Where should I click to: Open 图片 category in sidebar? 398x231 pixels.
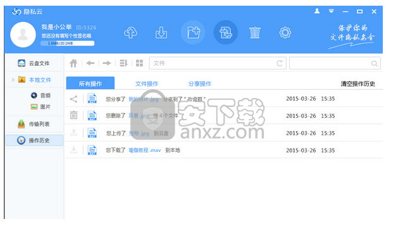40,107
